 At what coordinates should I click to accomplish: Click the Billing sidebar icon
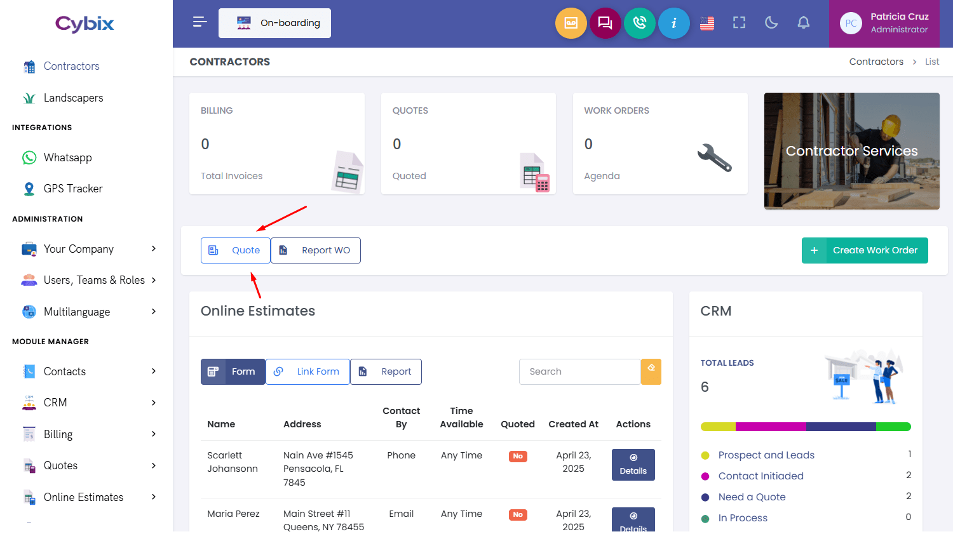29,434
